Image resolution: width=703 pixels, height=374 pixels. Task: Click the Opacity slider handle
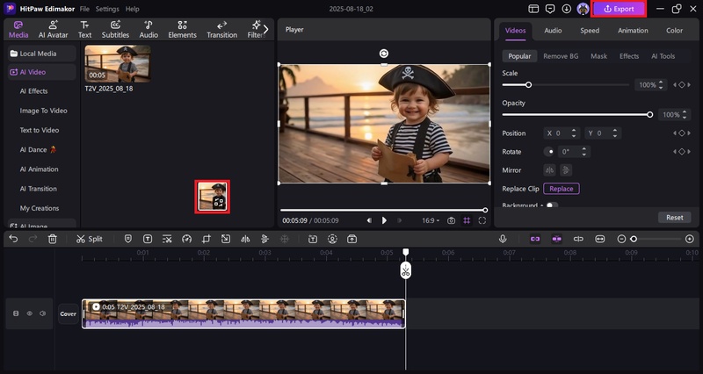[650, 115]
